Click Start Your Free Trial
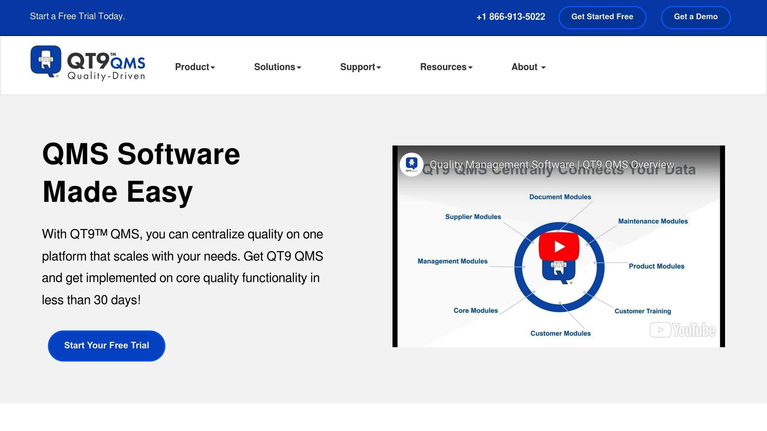The image size is (767, 431). [106, 345]
